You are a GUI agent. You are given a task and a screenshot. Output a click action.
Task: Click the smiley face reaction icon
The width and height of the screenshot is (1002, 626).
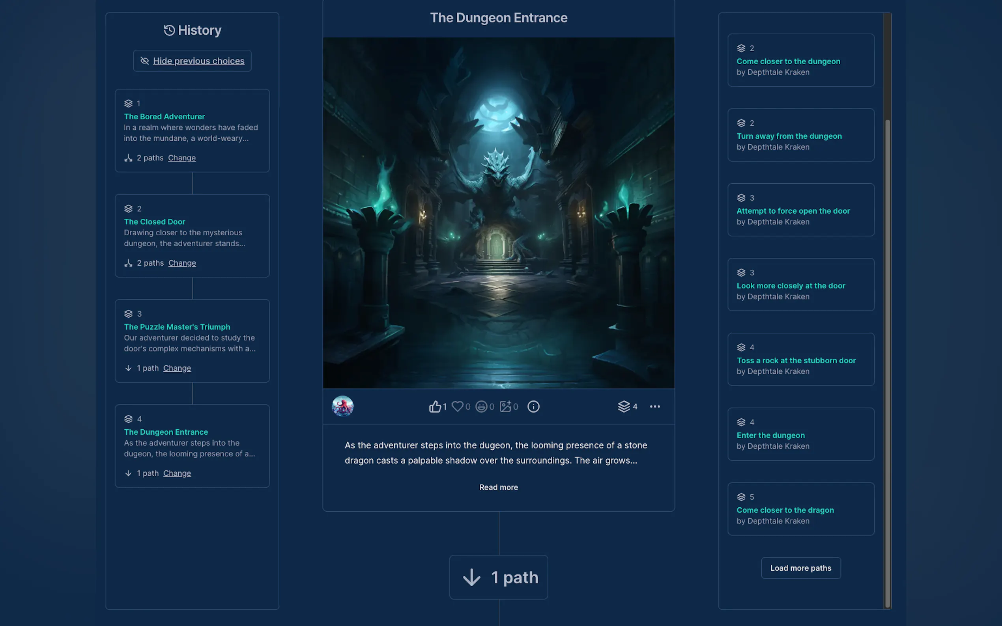[481, 406]
